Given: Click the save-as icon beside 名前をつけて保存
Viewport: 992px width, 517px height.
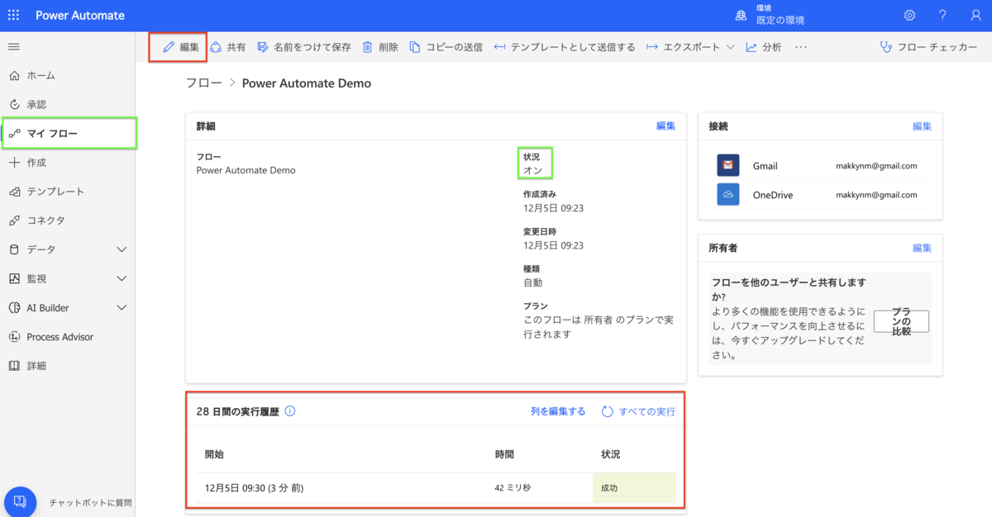Looking at the screenshot, I should pyautogui.click(x=263, y=47).
